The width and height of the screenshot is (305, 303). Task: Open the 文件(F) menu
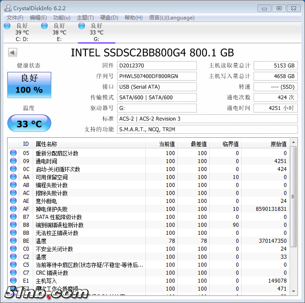pyautogui.click(x=15, y=18)
